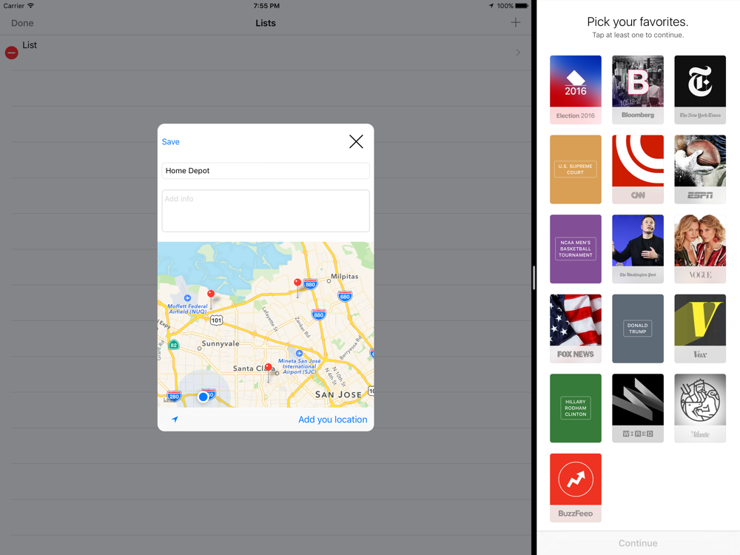Tap the current location arrow icon
The height and width of the screenshot is (555, 740).
click(175, 419)
